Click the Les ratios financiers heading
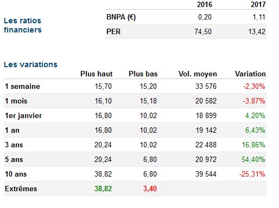Screen dimensions: 279x208 23,25
